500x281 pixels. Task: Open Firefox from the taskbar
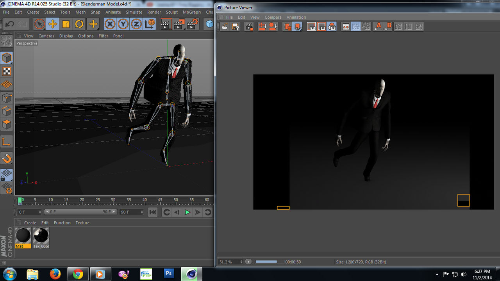[x=55, y=274]
